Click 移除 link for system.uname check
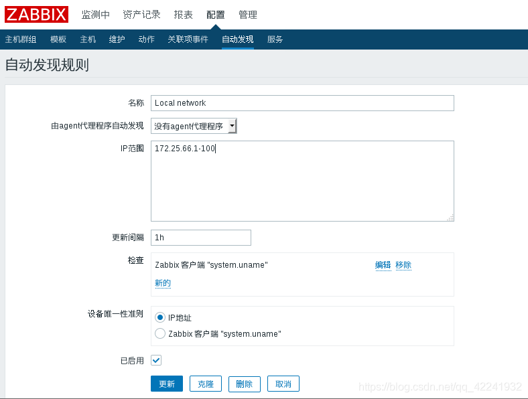 (x=403, y=265)
